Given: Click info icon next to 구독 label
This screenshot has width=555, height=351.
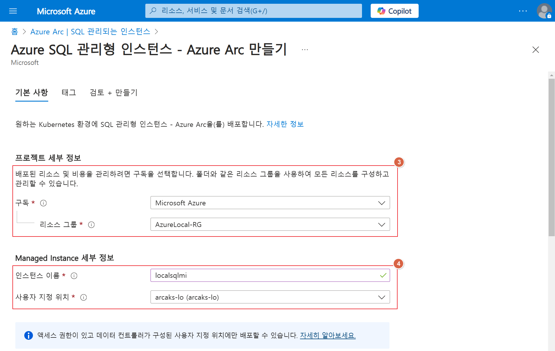Looking at the screenshot, I should point(43,203).
